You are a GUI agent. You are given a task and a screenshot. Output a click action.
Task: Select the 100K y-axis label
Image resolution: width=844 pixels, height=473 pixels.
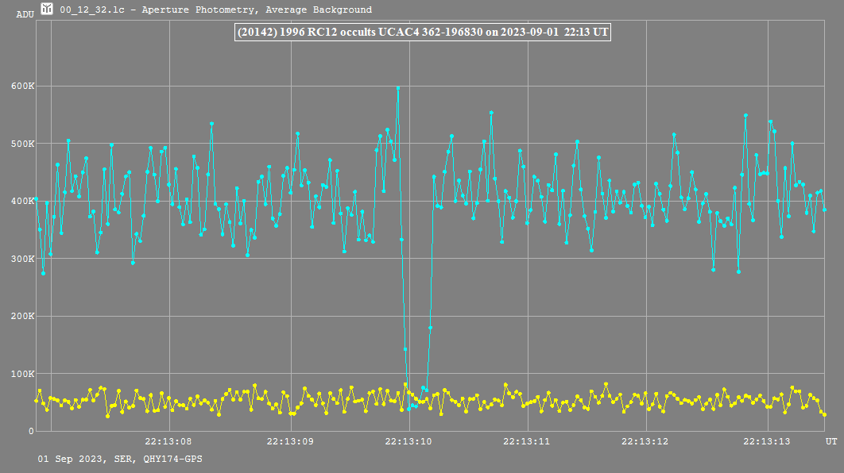pyautogui.click(x=20, y=374)
